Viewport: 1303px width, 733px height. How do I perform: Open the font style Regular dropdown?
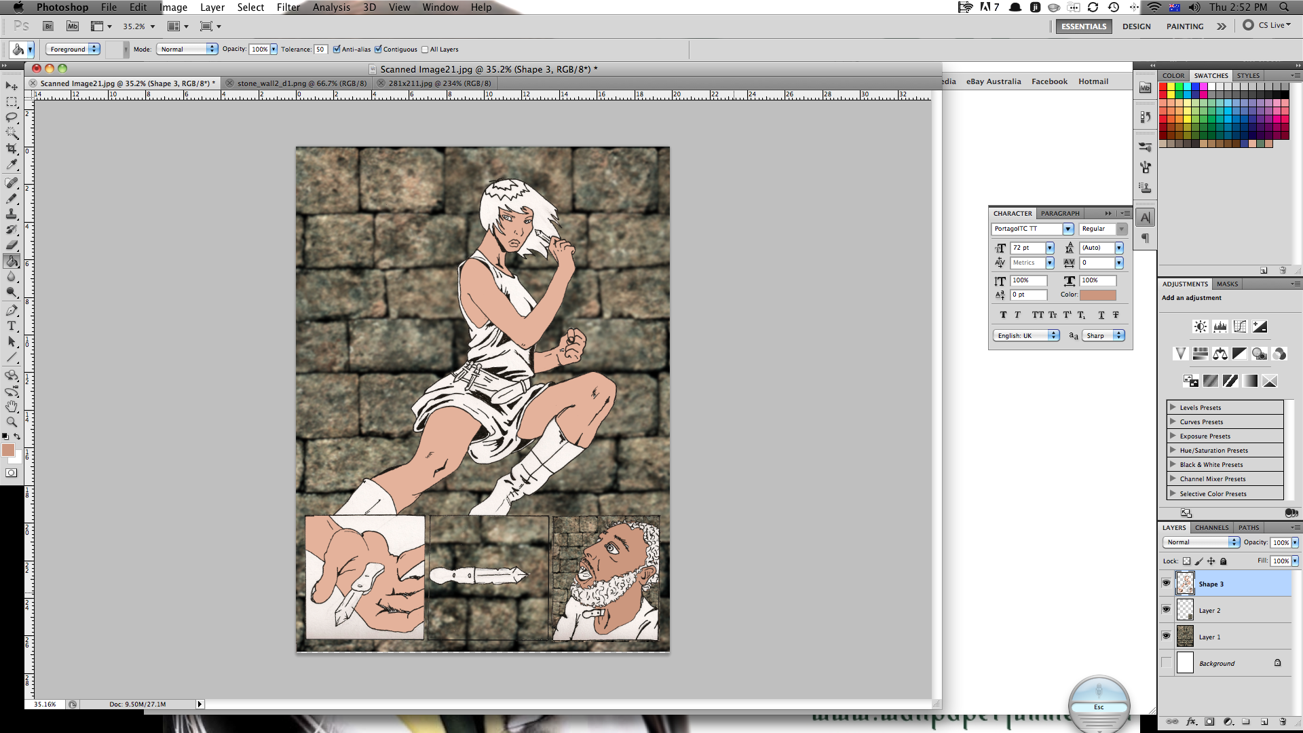(x=1102, y=229)
